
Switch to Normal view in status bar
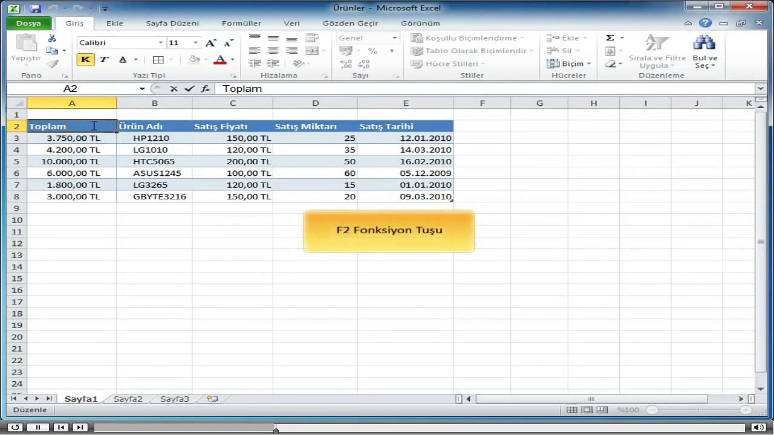pyautogui.click(x=572, y=410)
